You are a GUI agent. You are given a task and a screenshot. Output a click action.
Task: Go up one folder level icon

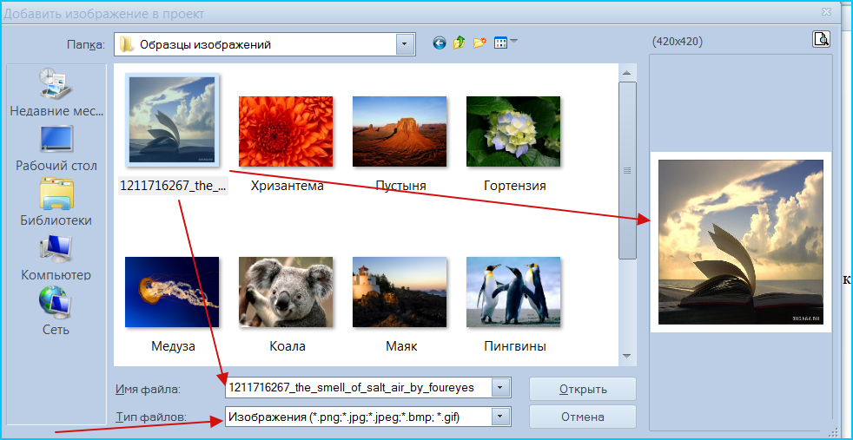460,43
